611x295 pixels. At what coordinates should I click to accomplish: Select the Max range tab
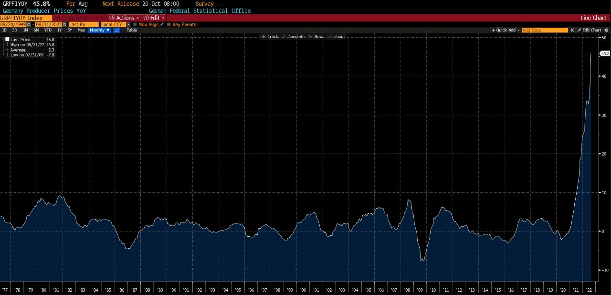[x=82, y=30]
